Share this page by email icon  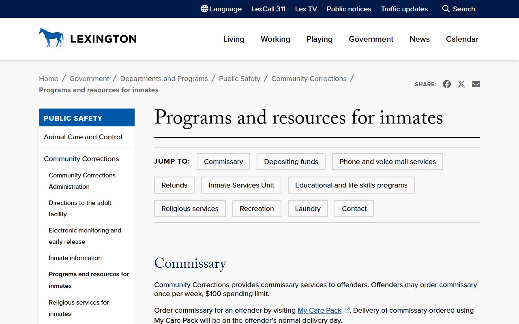tap(476, 84)
